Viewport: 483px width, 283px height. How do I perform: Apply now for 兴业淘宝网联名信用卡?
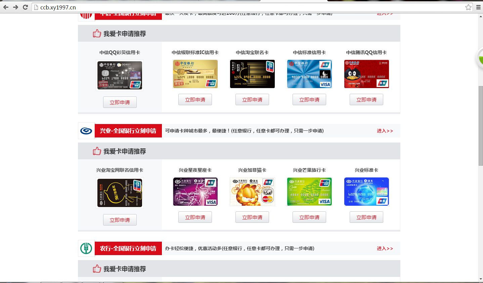[x=120, y=220]
